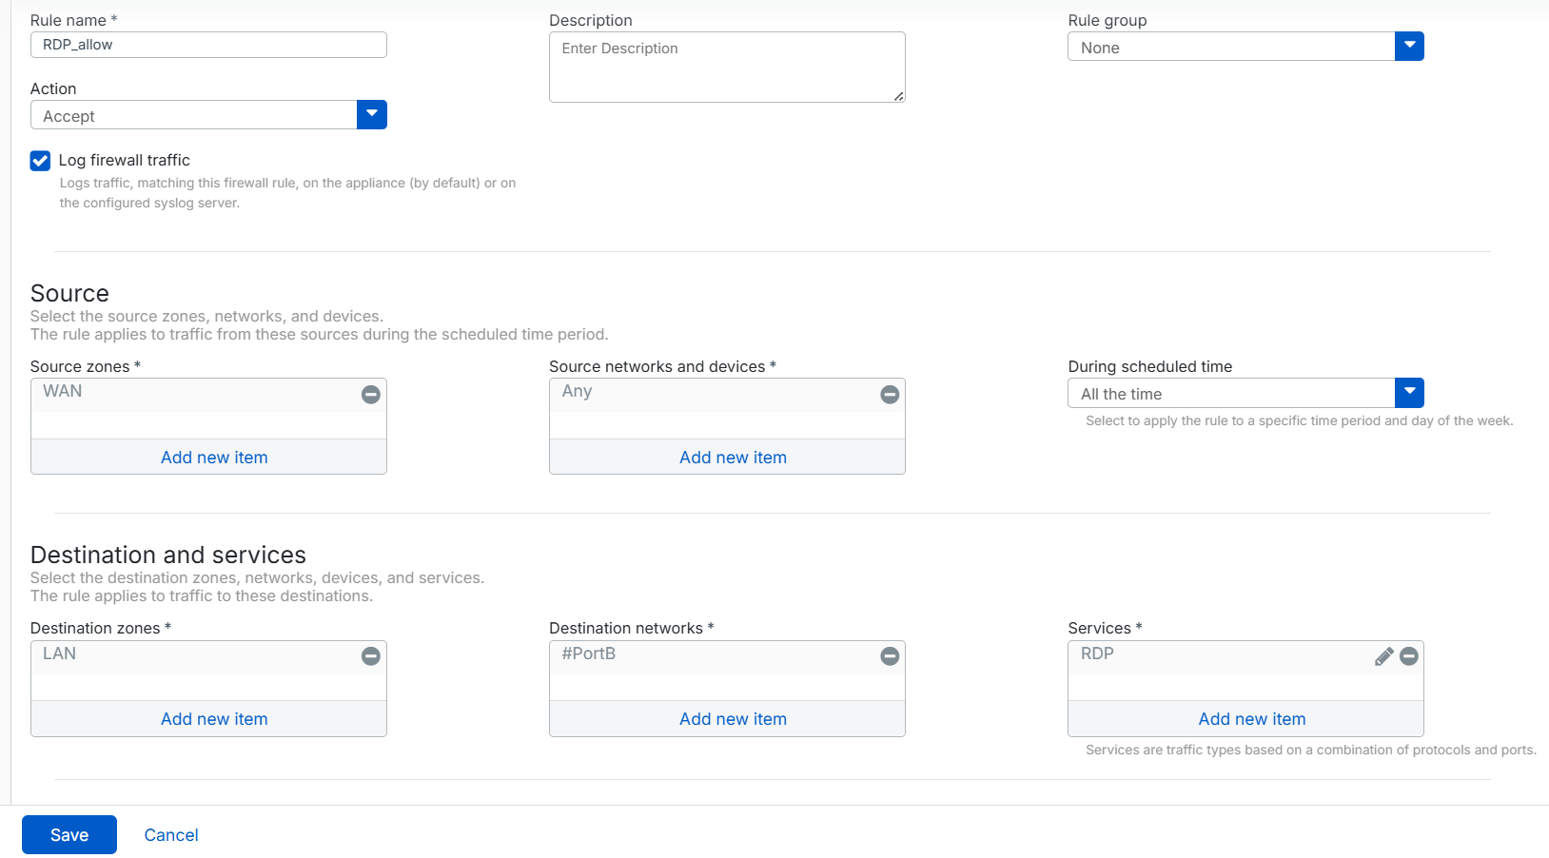This screenshot has width=1549, height=858.
Task: Add new item under Services
Action: click(1251, 718)
